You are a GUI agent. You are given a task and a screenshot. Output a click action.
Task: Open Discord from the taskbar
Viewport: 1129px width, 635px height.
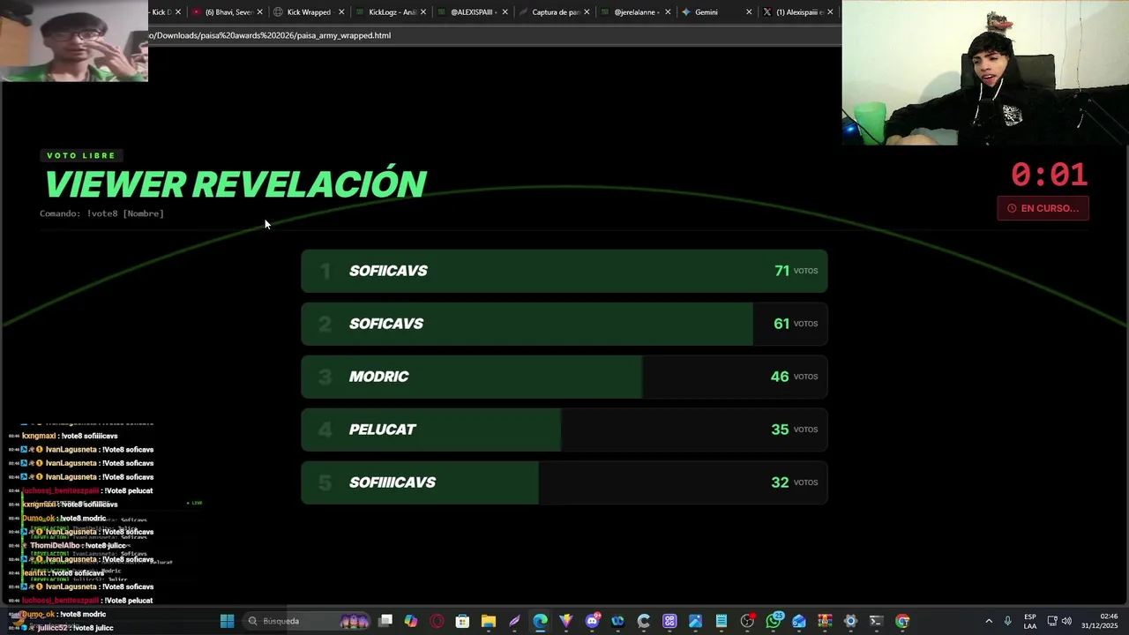pyautogui.click(x=592, y=621)
